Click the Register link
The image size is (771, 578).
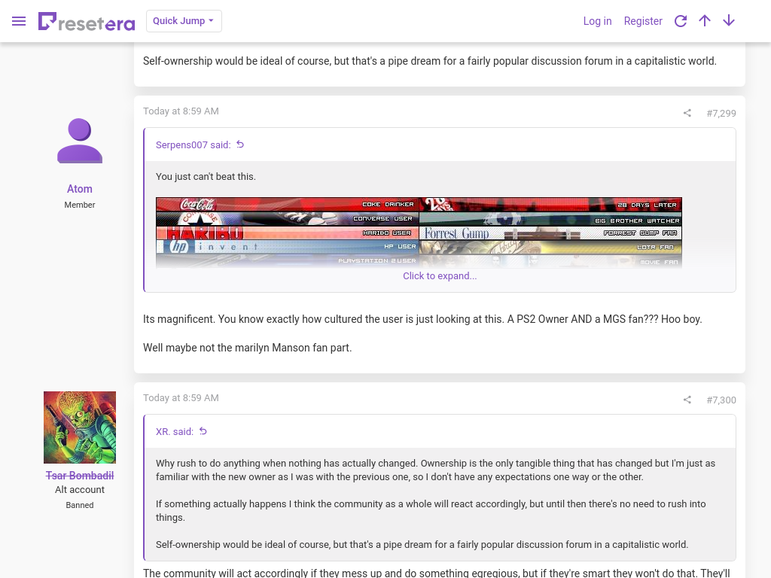643,21
